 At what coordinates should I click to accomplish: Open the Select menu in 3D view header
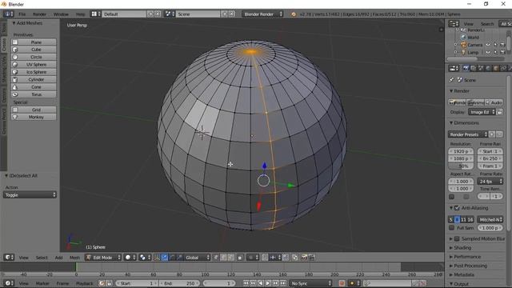(42, 258)
